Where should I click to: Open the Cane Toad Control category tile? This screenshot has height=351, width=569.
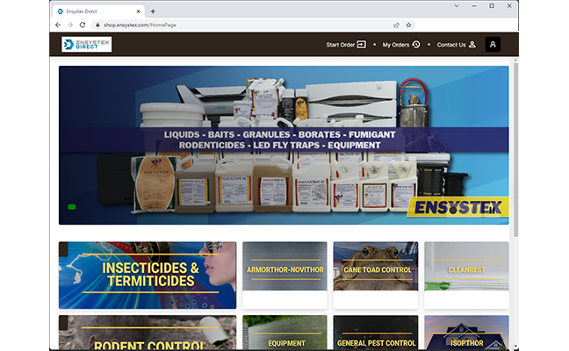(376, 276)
